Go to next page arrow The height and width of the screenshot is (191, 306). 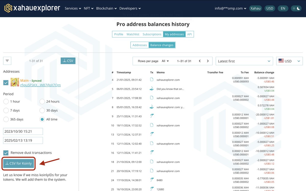pyautogui.click(x=208, y=61)
